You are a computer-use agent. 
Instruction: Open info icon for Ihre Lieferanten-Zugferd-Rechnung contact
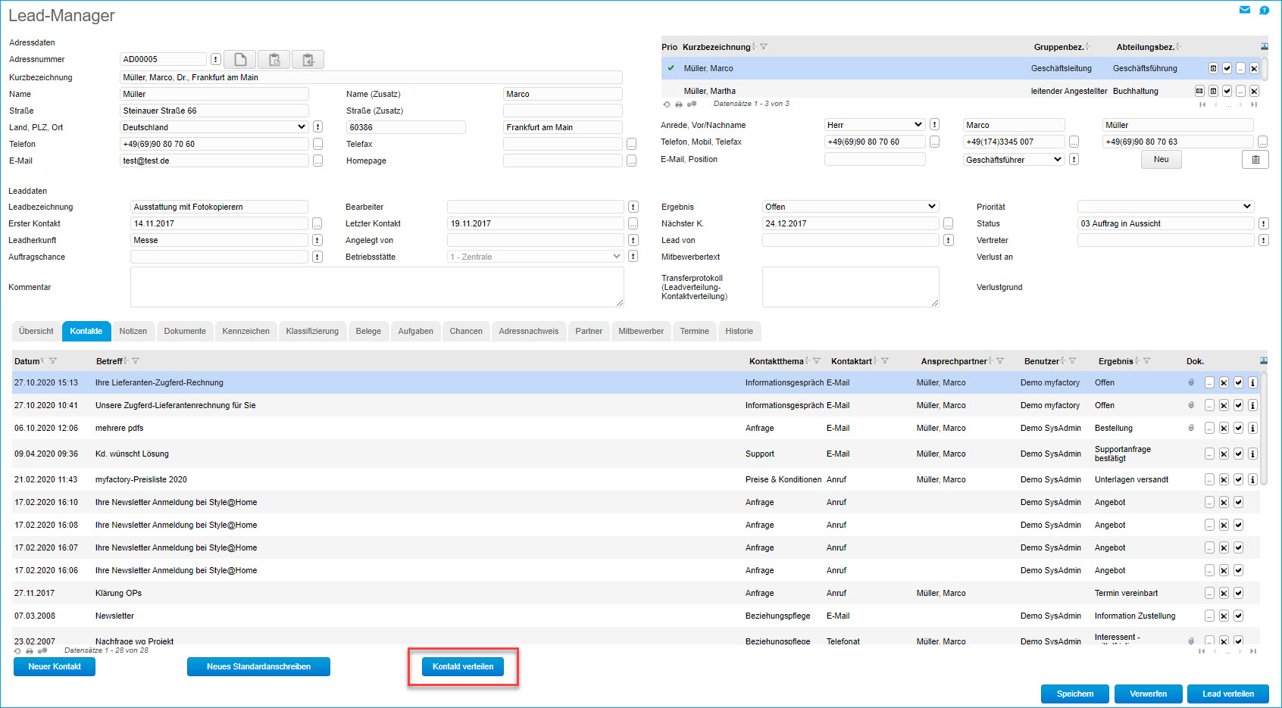coord(1252,382)
